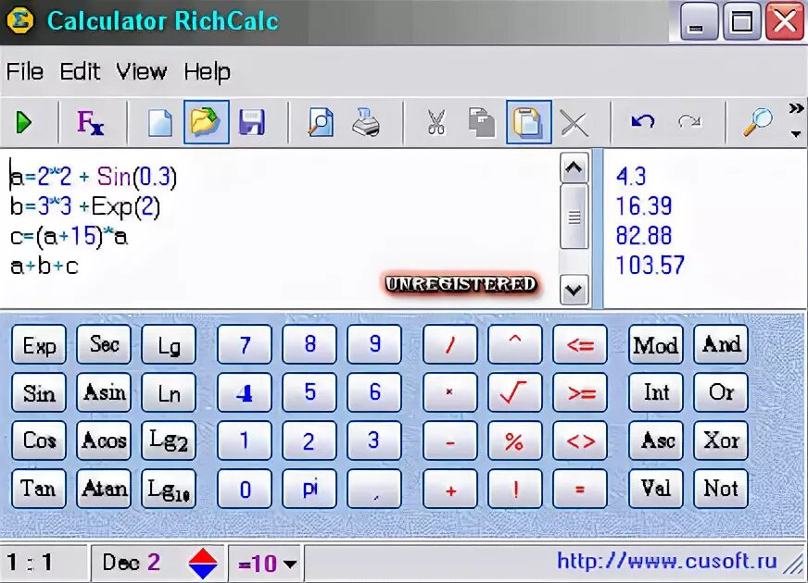808x583 pixels.
Task: Insert the pi constant
Action: (x=309, y=489)
